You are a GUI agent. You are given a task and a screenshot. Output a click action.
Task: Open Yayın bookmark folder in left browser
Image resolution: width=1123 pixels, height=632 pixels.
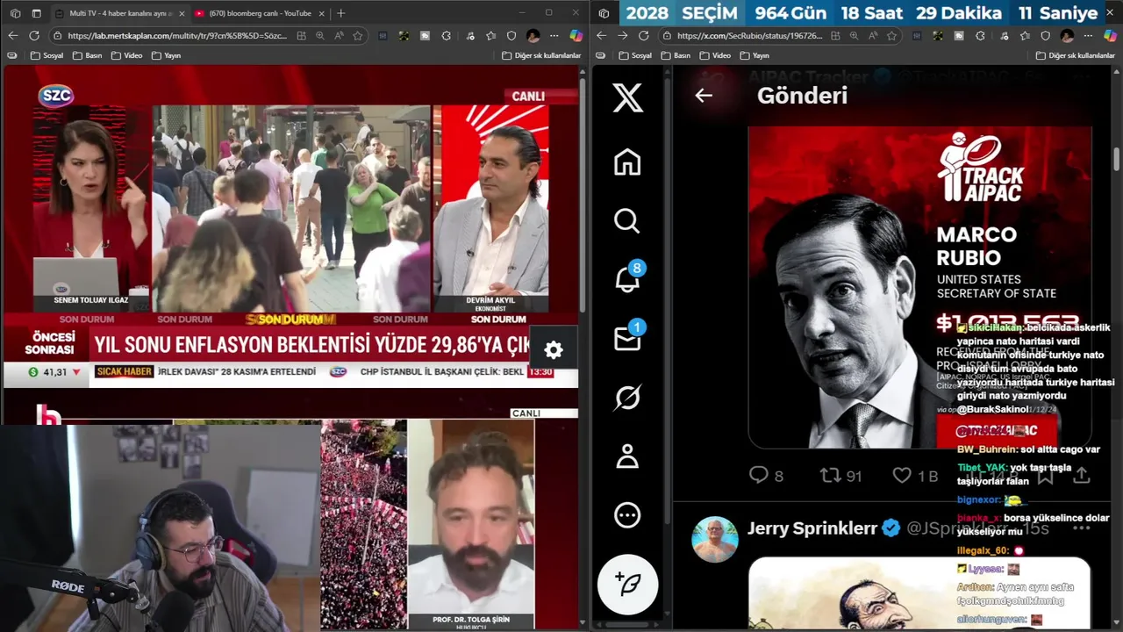(167, 55)
